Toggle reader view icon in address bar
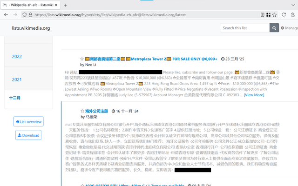The height and width of the screenshot is (186, 298). [262, 15]
